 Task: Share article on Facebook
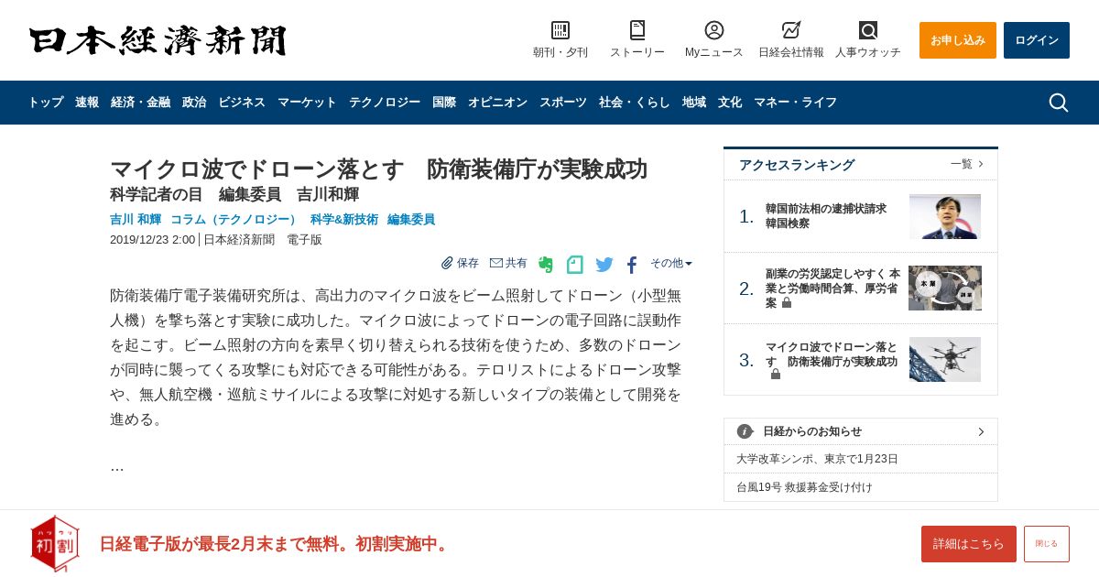pos(632,265)
